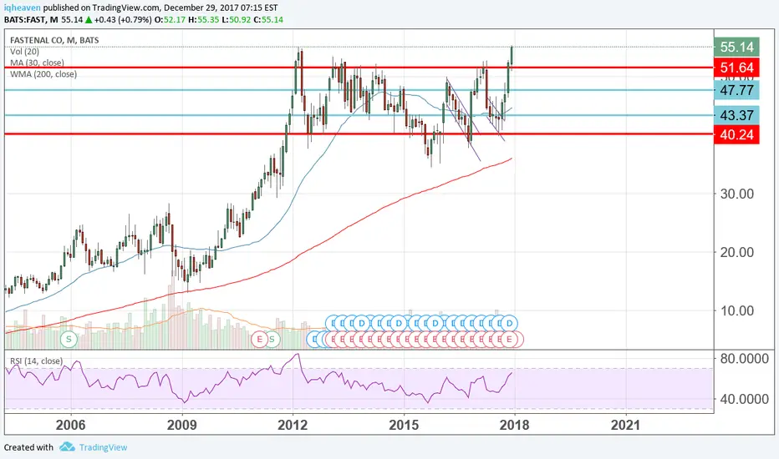Click the 2021 label on the time axis
779x459 pixels.
(x=625, y=425)
